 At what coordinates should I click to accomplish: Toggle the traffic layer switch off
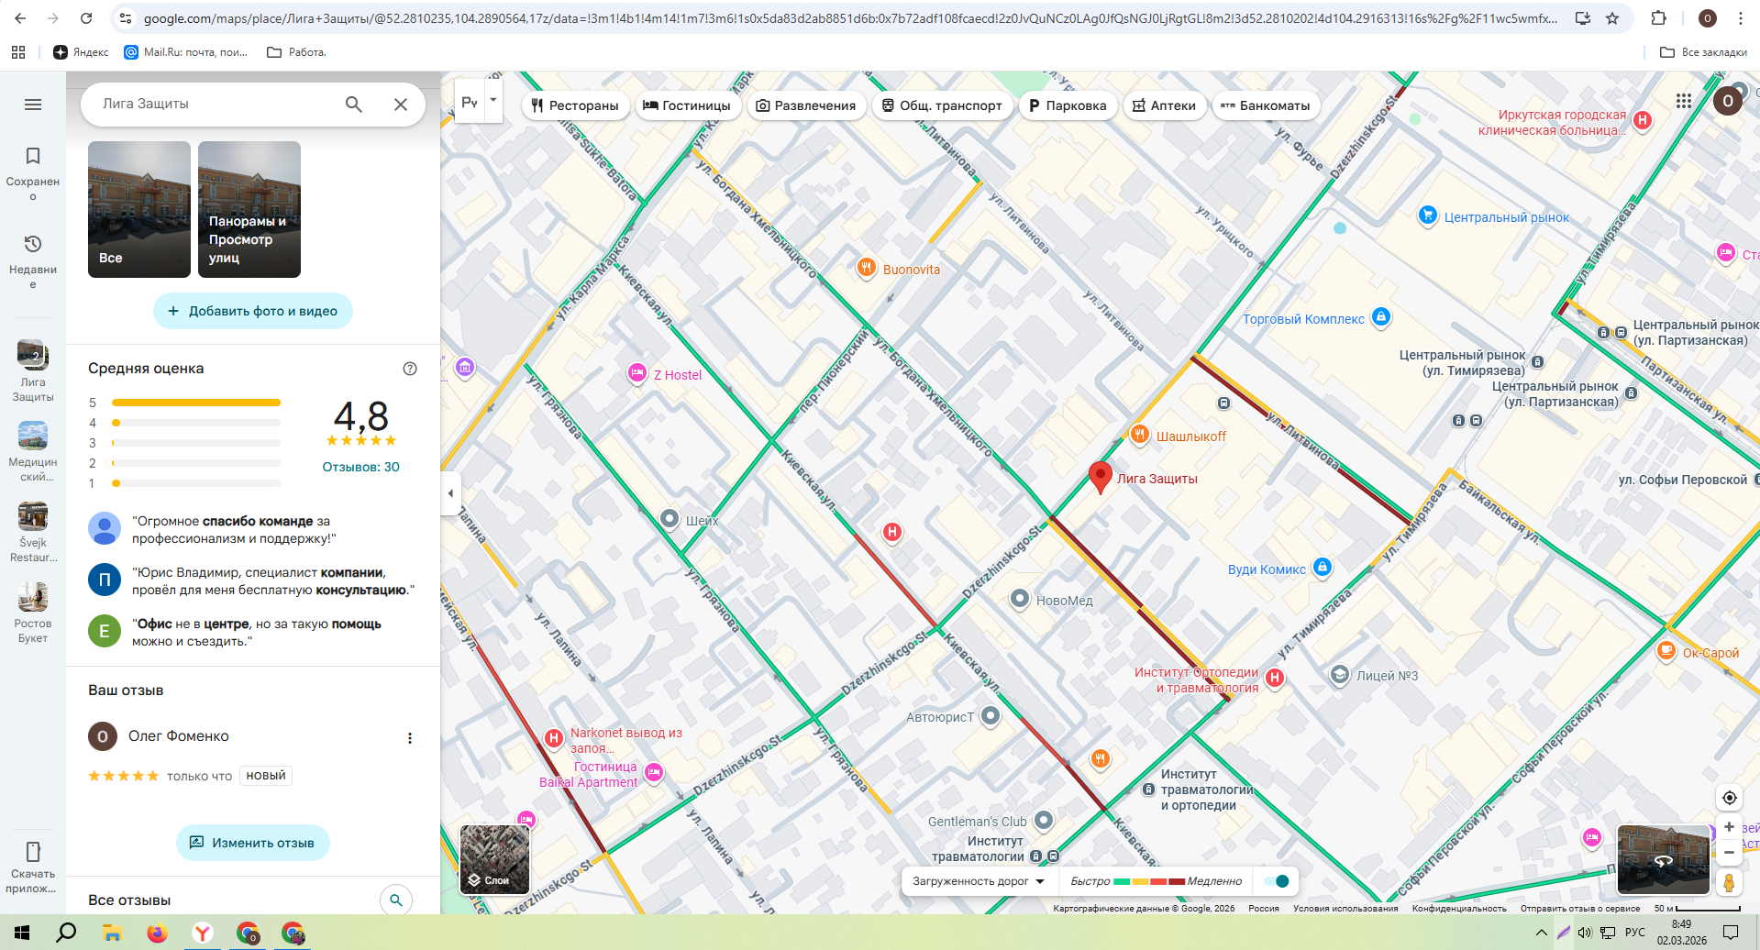tap(1276, 881)
